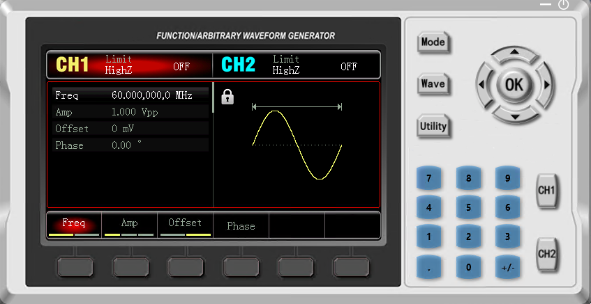Click the Offset 0 mV row
591x304 pixels.
130,129
